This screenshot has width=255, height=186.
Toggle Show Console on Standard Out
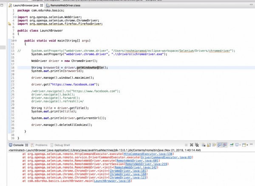tap(219, 145)
